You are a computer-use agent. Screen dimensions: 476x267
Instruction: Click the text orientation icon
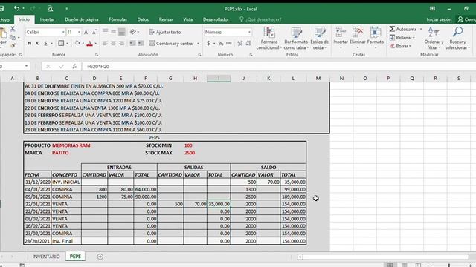click(x=132, y=32)
